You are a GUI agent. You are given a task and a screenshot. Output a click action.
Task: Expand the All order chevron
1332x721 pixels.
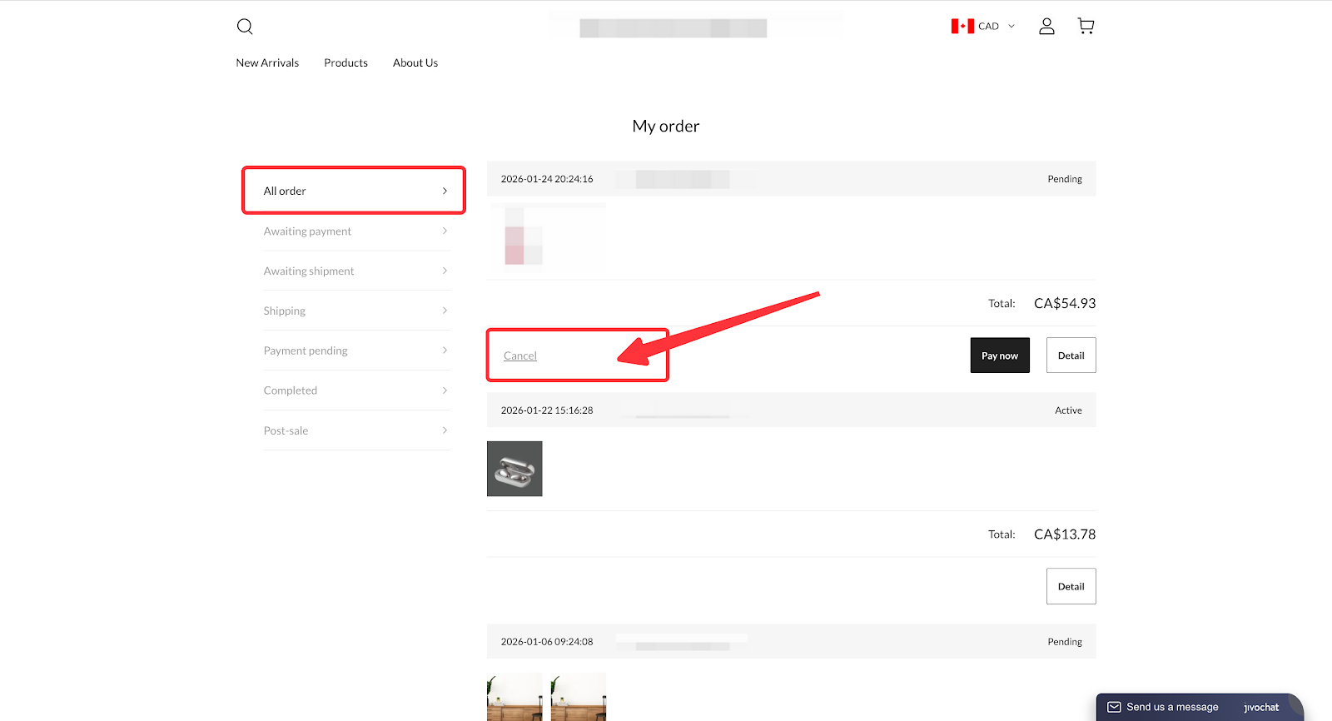(x=445, y=191)
